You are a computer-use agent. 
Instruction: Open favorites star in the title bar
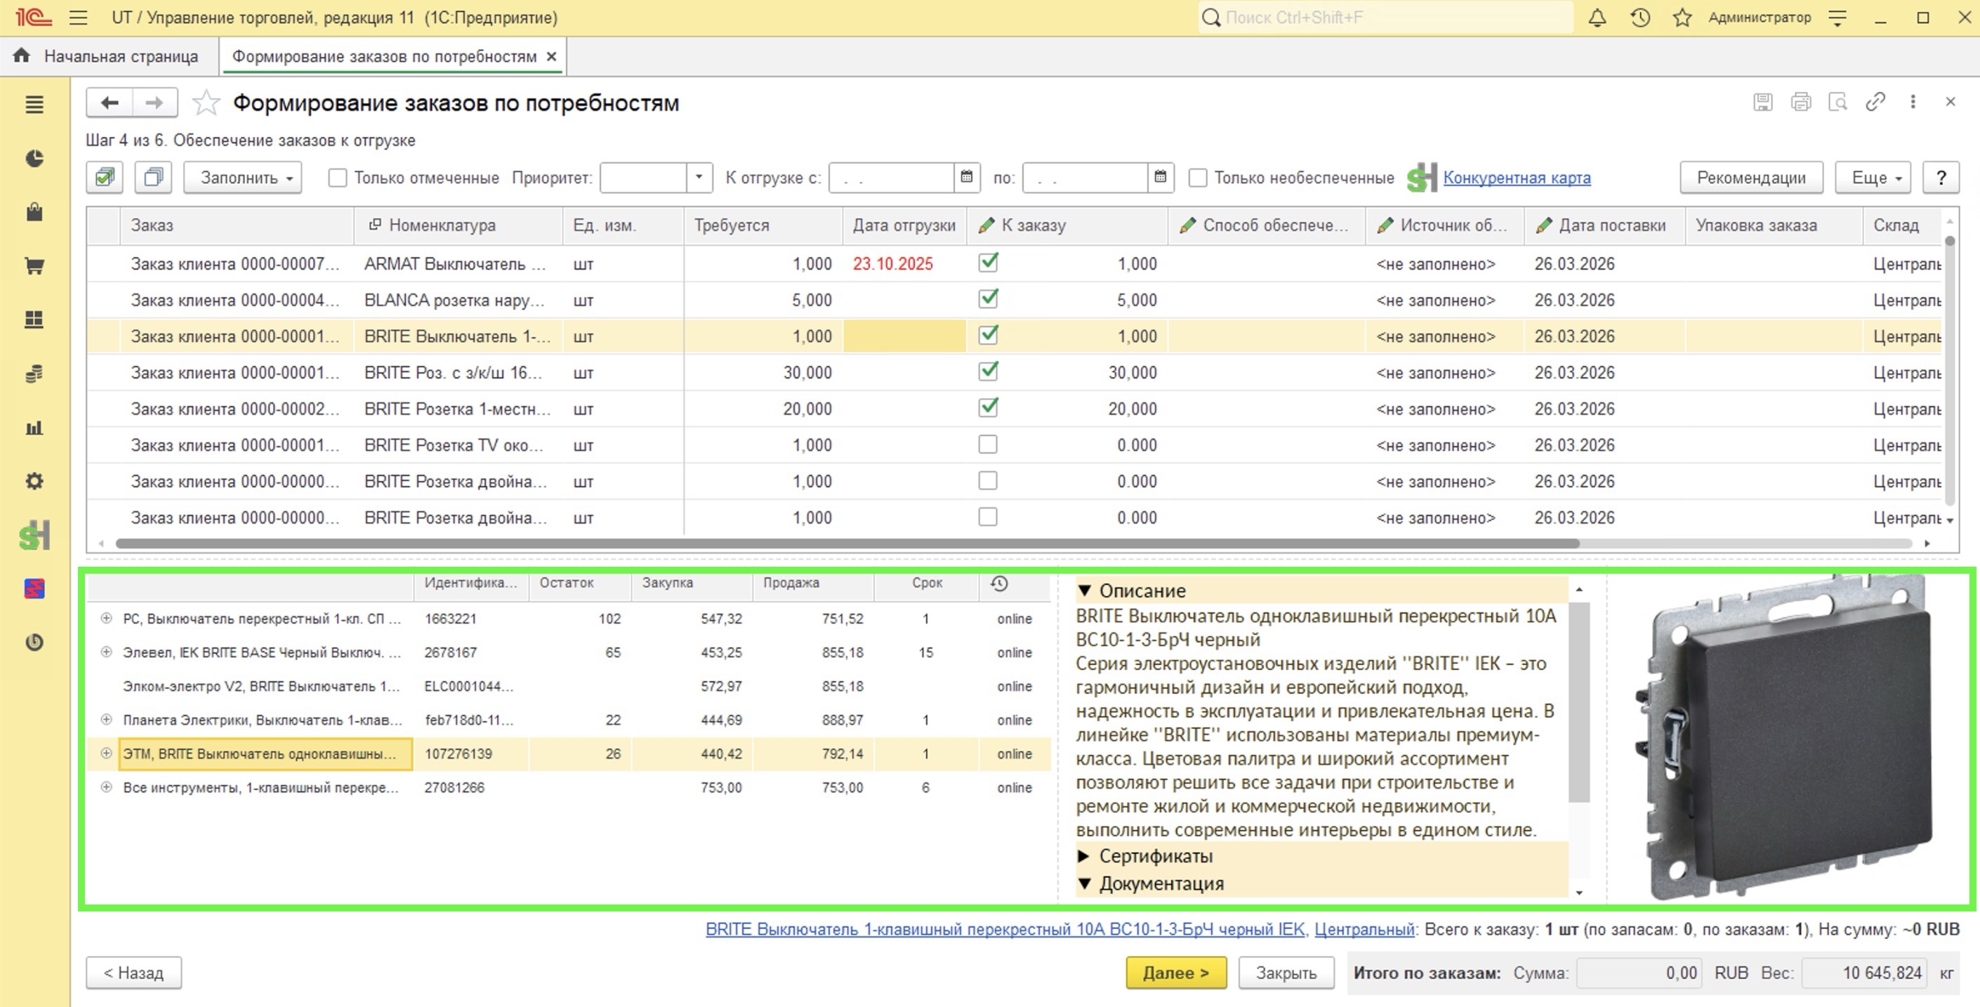click(x=1682, y=18)
